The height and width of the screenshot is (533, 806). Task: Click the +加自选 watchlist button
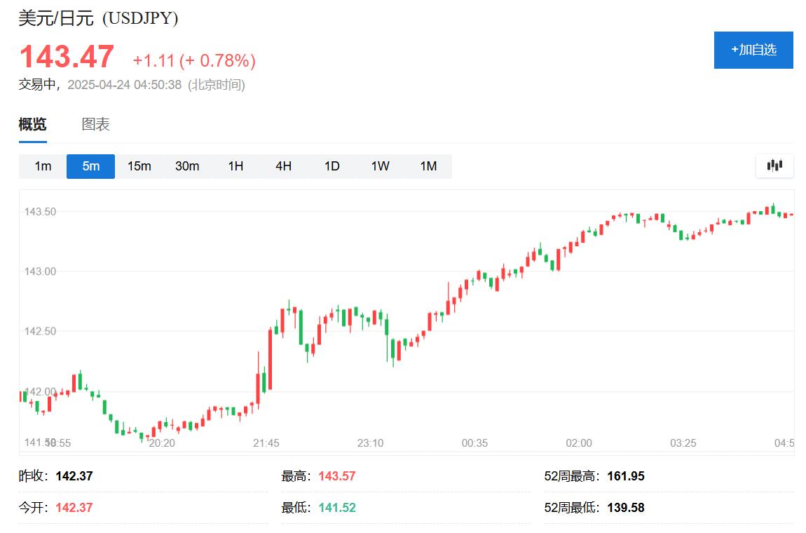(x=753, y=50)
